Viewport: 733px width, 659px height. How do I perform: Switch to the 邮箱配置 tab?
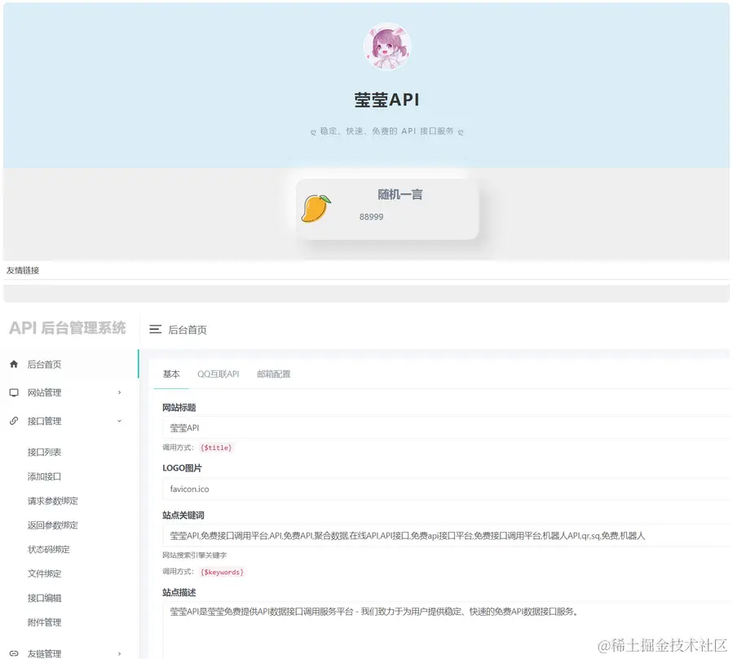[x=274, y=374]
